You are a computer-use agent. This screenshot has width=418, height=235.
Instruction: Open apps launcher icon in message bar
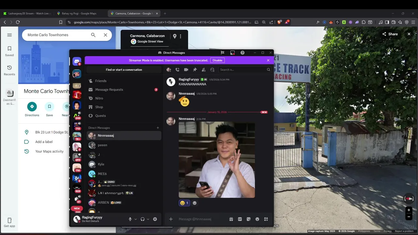click(266, 219)
